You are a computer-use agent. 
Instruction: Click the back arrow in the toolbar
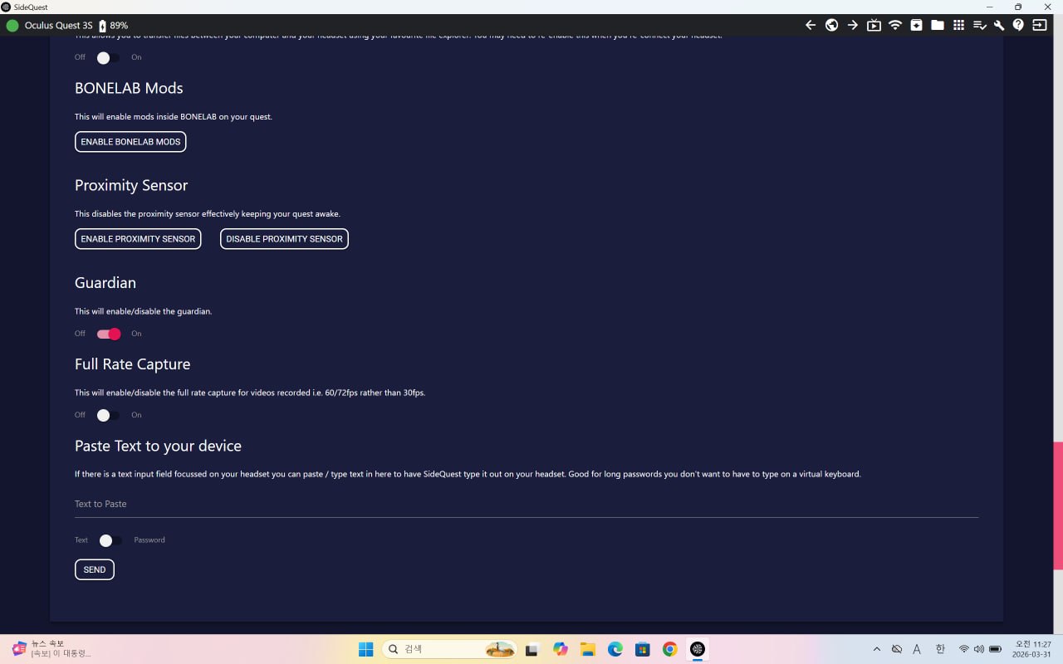[x=811, y=26]
